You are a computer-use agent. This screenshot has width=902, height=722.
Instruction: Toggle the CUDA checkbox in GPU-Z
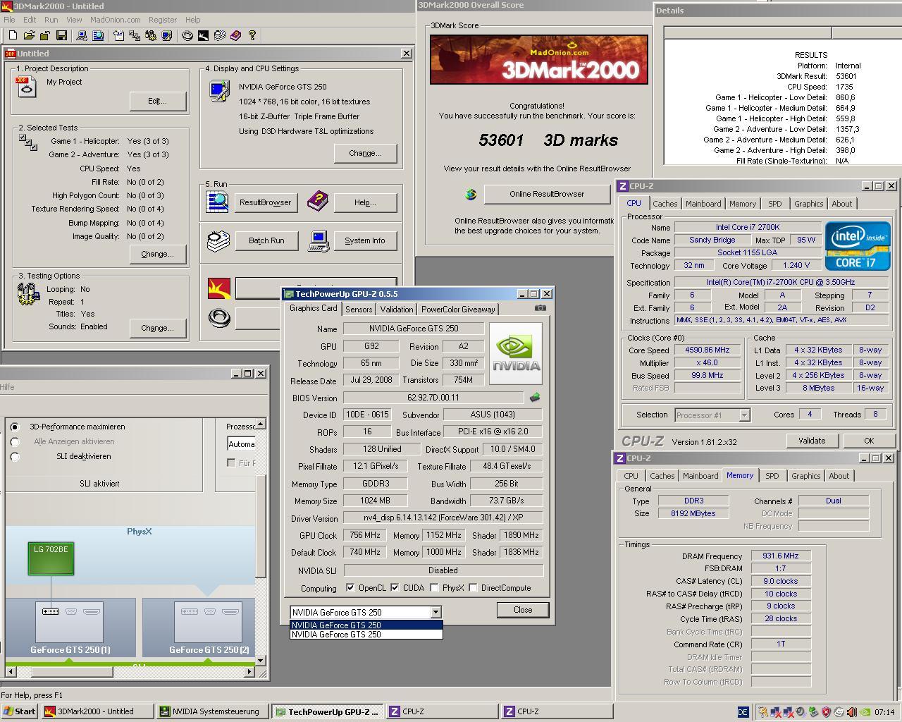pos(395,588)
